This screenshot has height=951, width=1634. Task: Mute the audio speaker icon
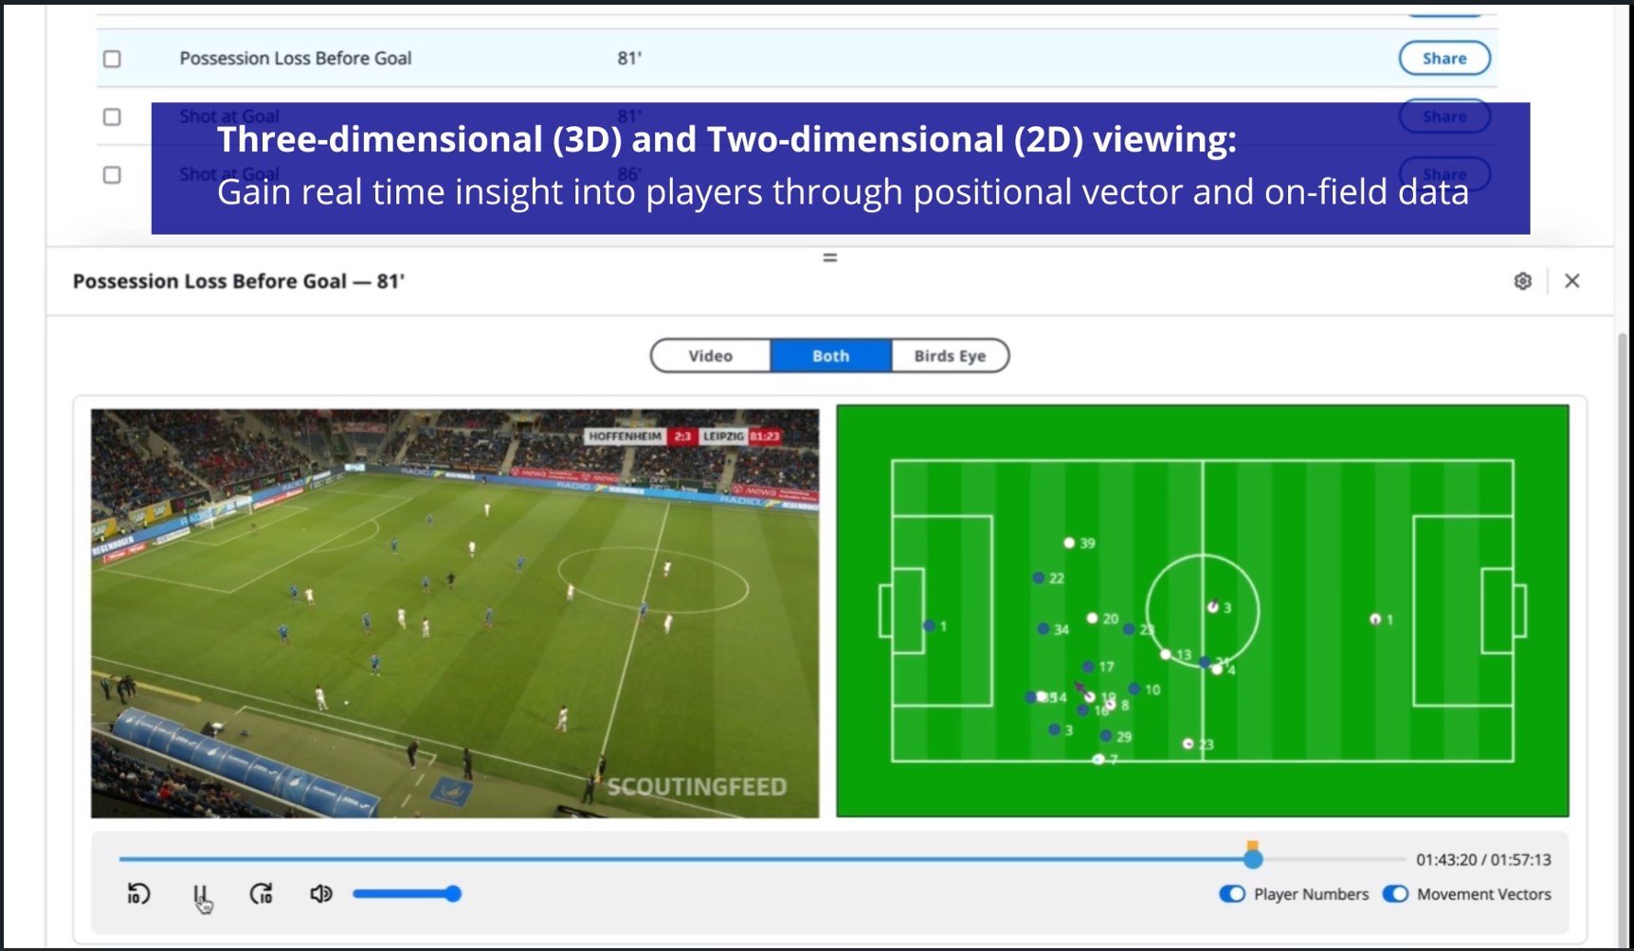(x=321, y=893)
